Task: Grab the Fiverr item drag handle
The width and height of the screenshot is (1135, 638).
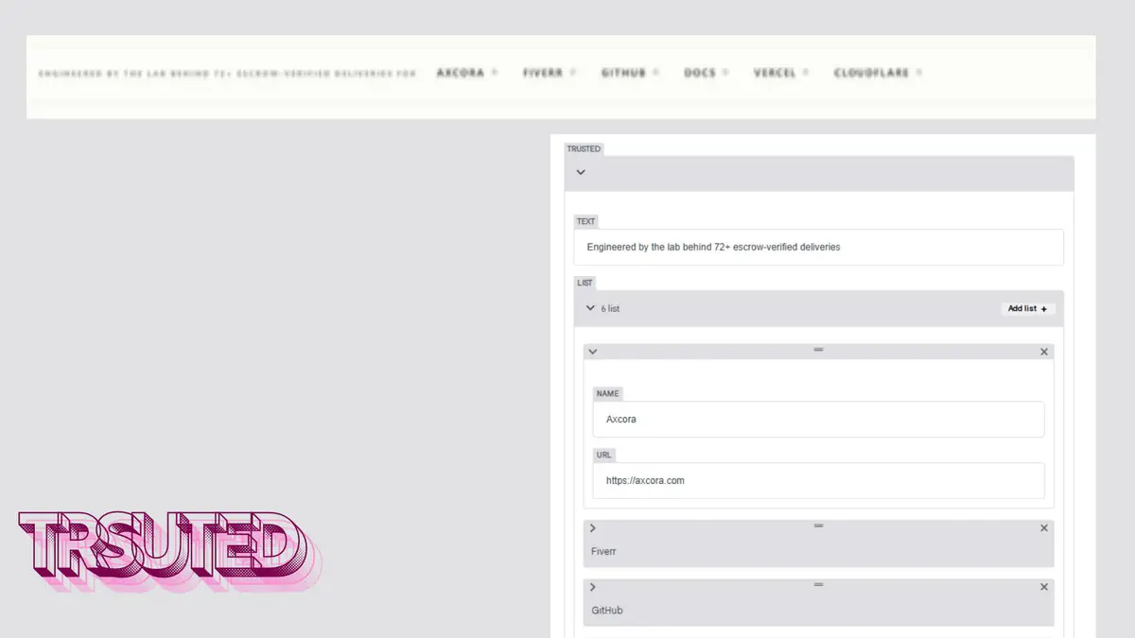Action: click(x=819, y=526)
